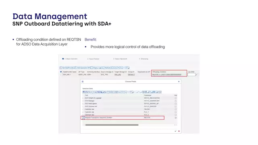Click the last icon in the Choose Fields toolbar
Screen dimensions: 258x145
160,92
